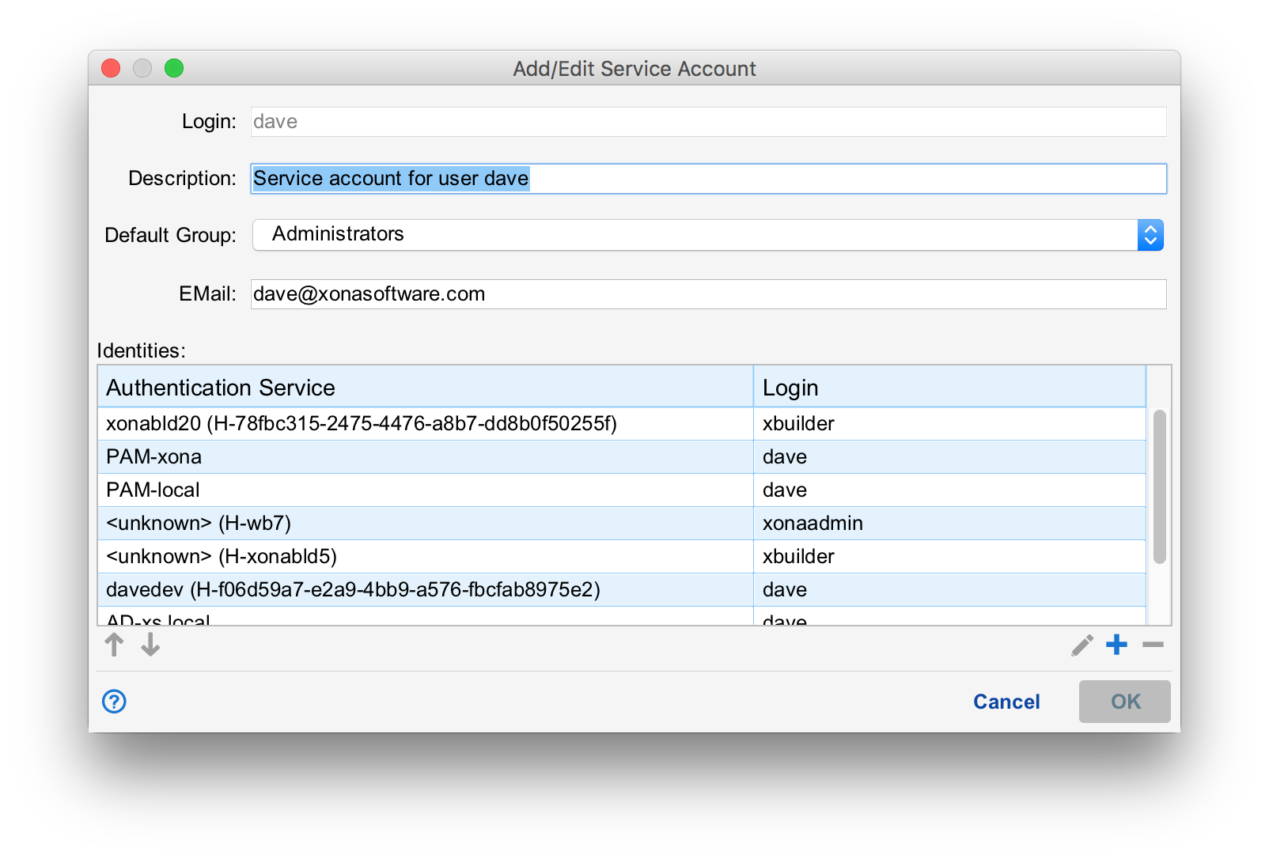Select the davedev identity row
Viewport: 1269px width, 859px height.
(x=426, y=590)
